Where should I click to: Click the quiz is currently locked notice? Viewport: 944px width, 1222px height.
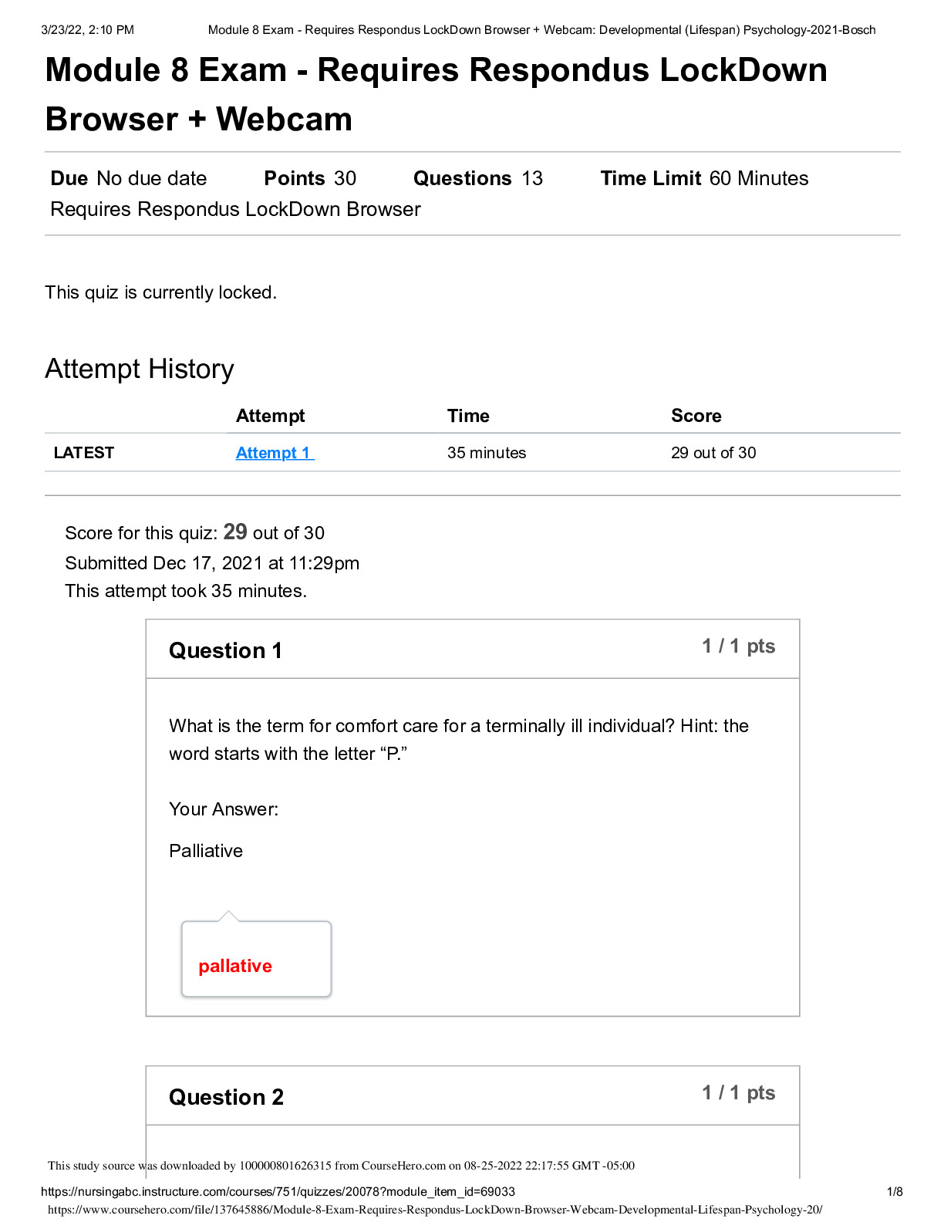click(x=160, y=292)
